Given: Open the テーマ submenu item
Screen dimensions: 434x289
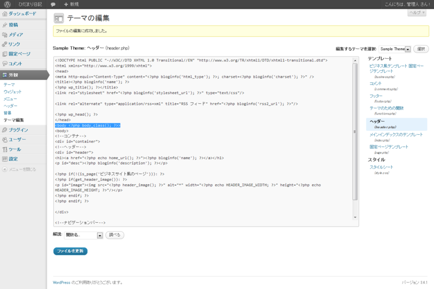Looking at the screenshot, I should coord(9,85).
